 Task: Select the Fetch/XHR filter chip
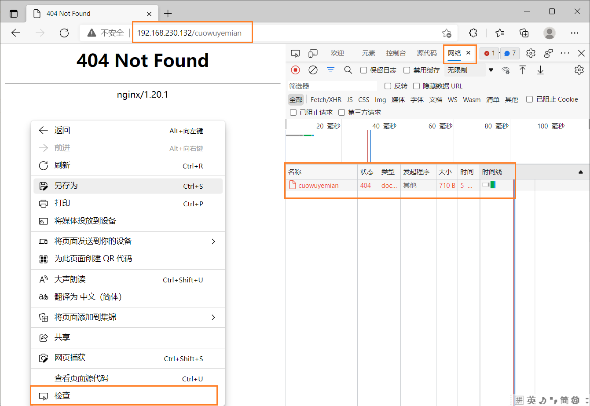[326, 99]
